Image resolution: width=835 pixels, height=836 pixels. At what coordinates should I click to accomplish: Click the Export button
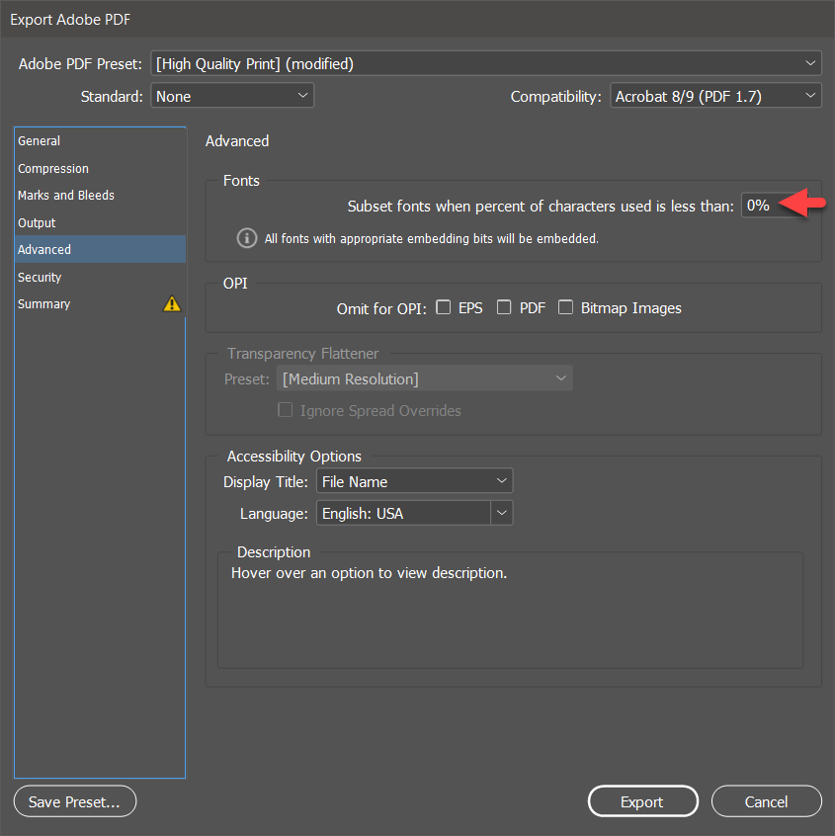pos(643,801)
